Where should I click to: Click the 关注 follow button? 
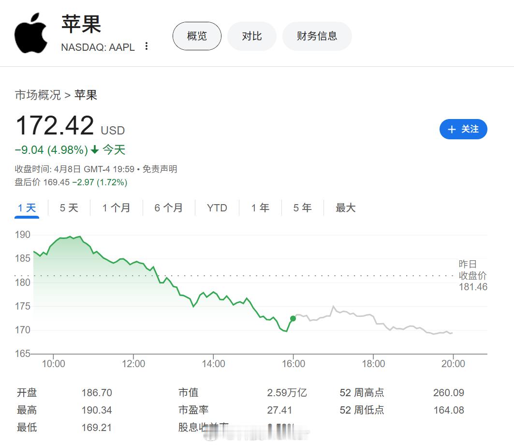click(463, 129)
